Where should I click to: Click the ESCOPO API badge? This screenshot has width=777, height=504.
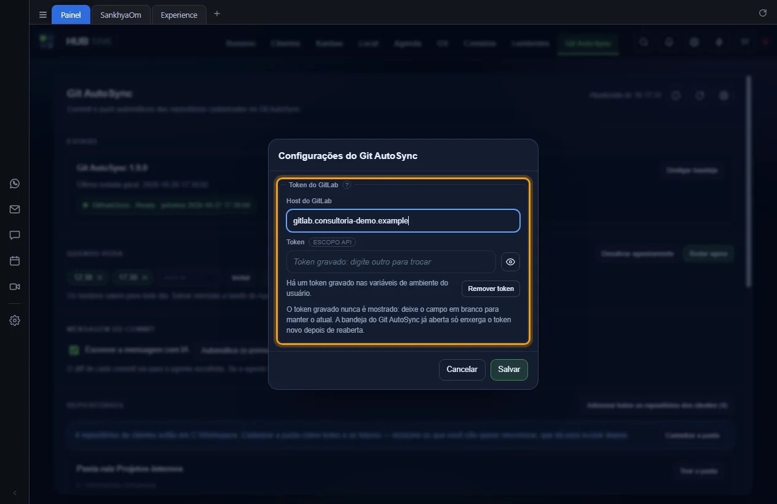(x=332, y=242)
